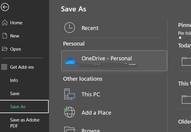Click the Add a Place globe icon
Viewport: 191px width, 132px height.
(x=70, y=112)
